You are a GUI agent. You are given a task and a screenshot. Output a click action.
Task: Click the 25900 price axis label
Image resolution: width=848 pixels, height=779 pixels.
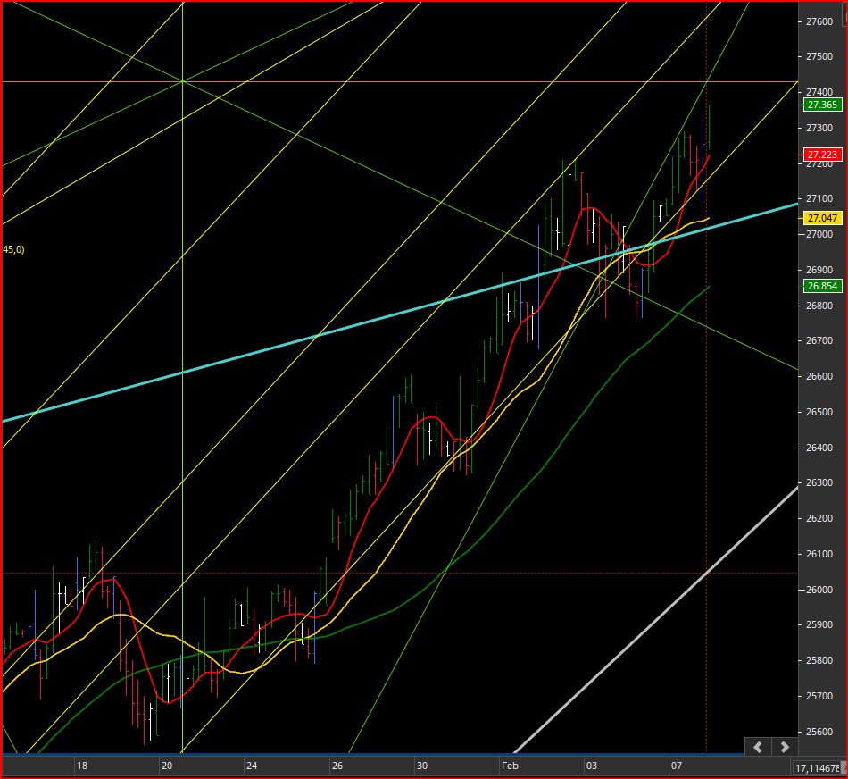pos(819,624)
